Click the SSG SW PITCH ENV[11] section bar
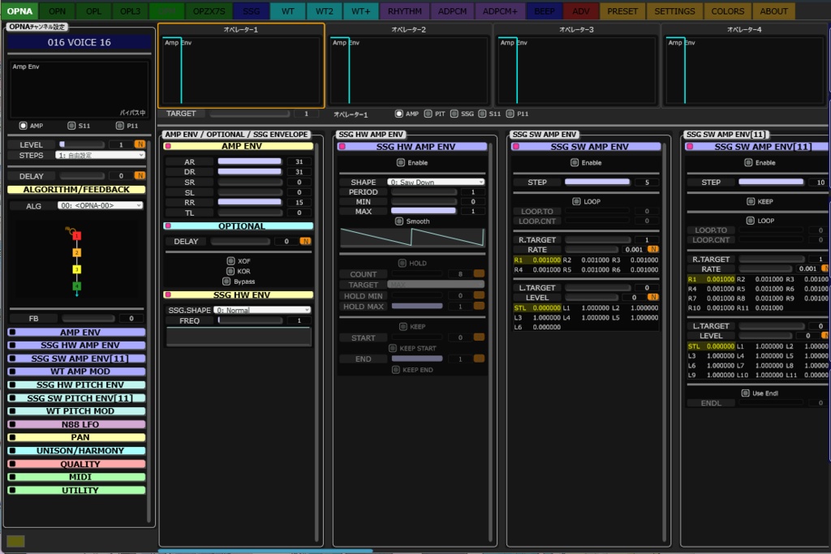The image size is (831, 554). (x=77, y=397)
